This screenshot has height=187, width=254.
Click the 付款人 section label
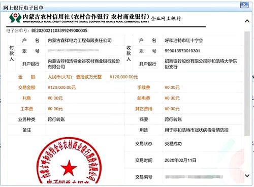click(12, 53)
